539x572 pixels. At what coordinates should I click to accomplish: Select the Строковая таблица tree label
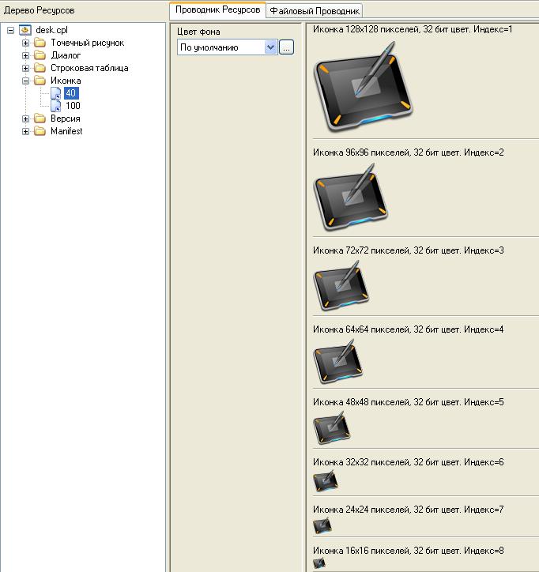[x=89, y=68]
